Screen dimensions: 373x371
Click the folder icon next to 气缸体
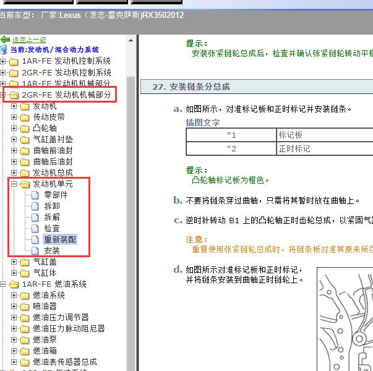(25, 273)
